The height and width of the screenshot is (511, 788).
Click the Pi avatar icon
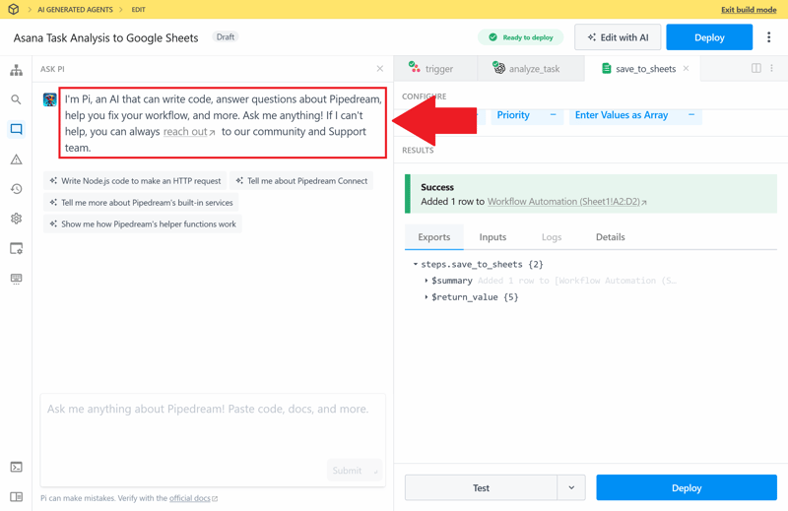[50, 99]
